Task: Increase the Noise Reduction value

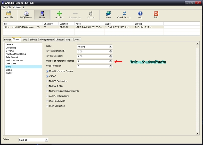Action: (111, 65)
